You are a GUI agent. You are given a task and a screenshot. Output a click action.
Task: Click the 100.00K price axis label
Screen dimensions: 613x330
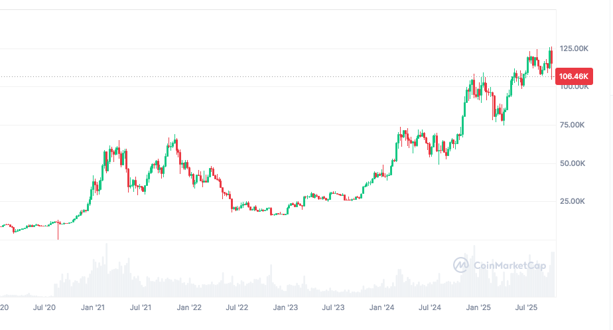(574, 87)
